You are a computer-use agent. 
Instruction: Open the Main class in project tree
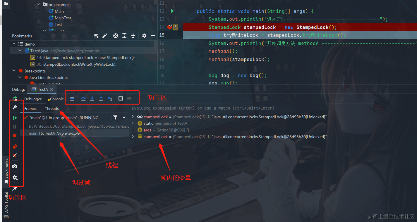coord(59,11)
